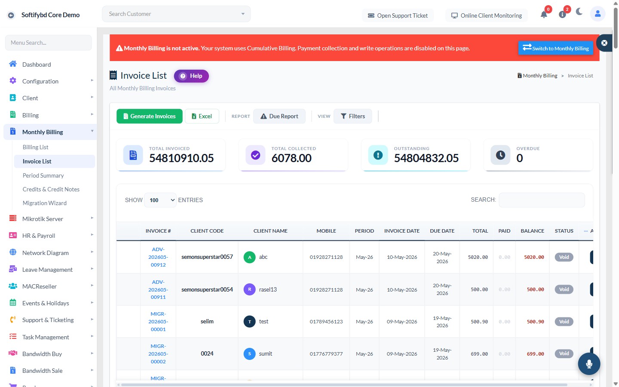This screenshot has height=387, width=619.
Task: Expand the Mikrotik Server menu arrow
Action: pyautogui.click(x=92, y=218)
